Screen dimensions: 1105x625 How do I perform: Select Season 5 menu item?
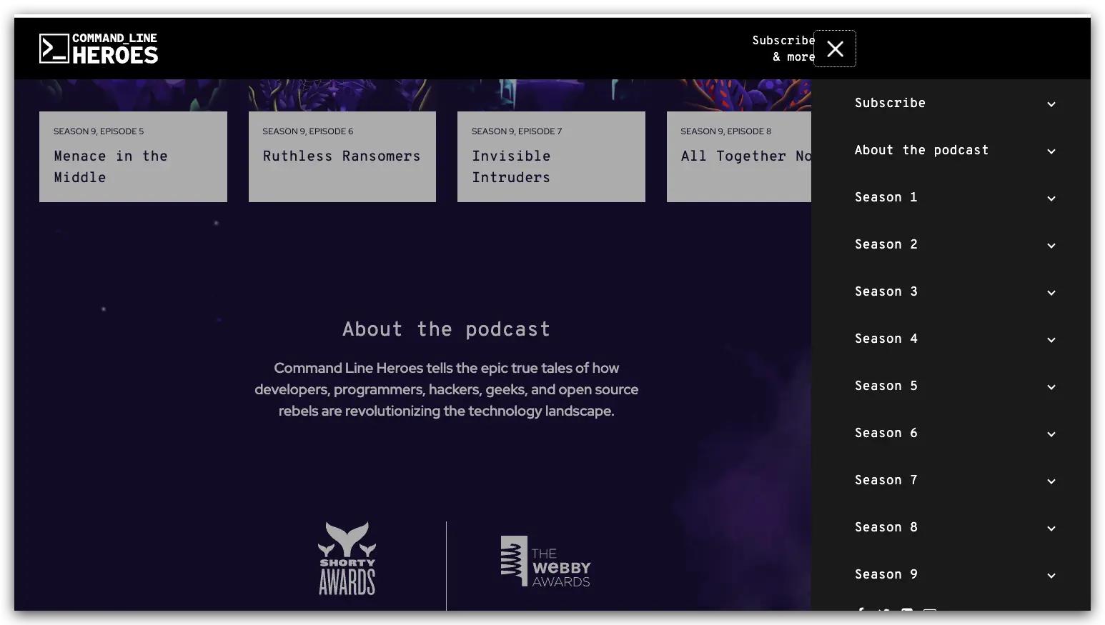pos(886,386)
